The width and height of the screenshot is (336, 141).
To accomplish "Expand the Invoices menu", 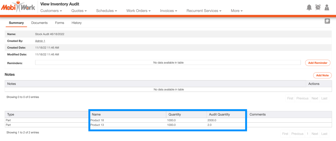I will tap(168, 11).
